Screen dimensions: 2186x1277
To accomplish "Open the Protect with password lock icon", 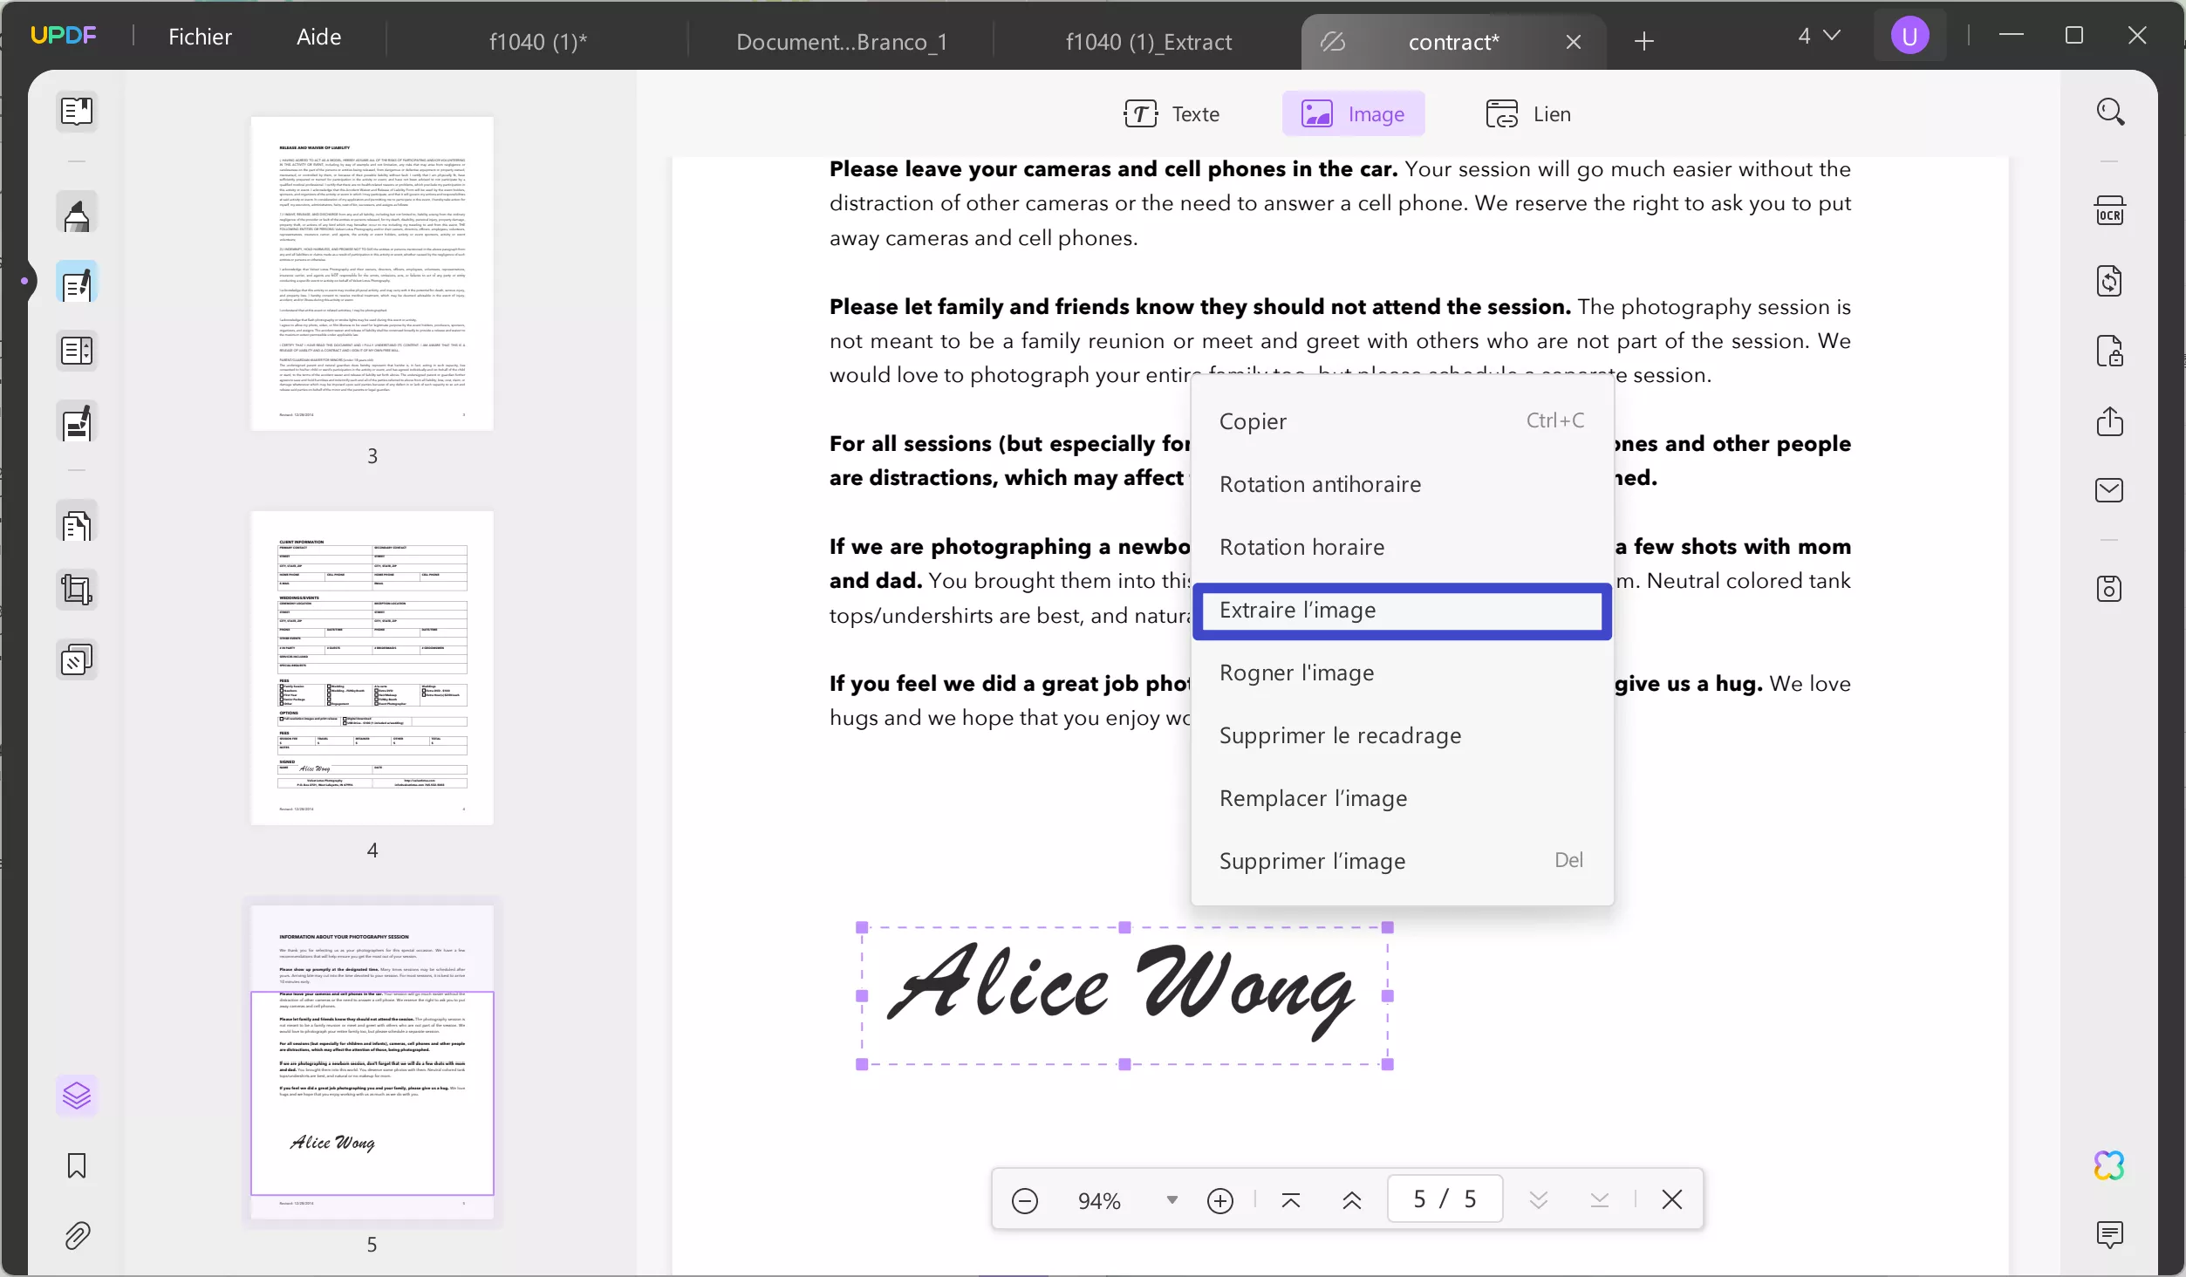I will pos(2108,352).
